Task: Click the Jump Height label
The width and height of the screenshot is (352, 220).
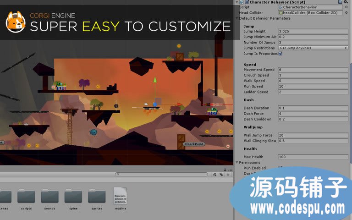Action: (254, 32)
